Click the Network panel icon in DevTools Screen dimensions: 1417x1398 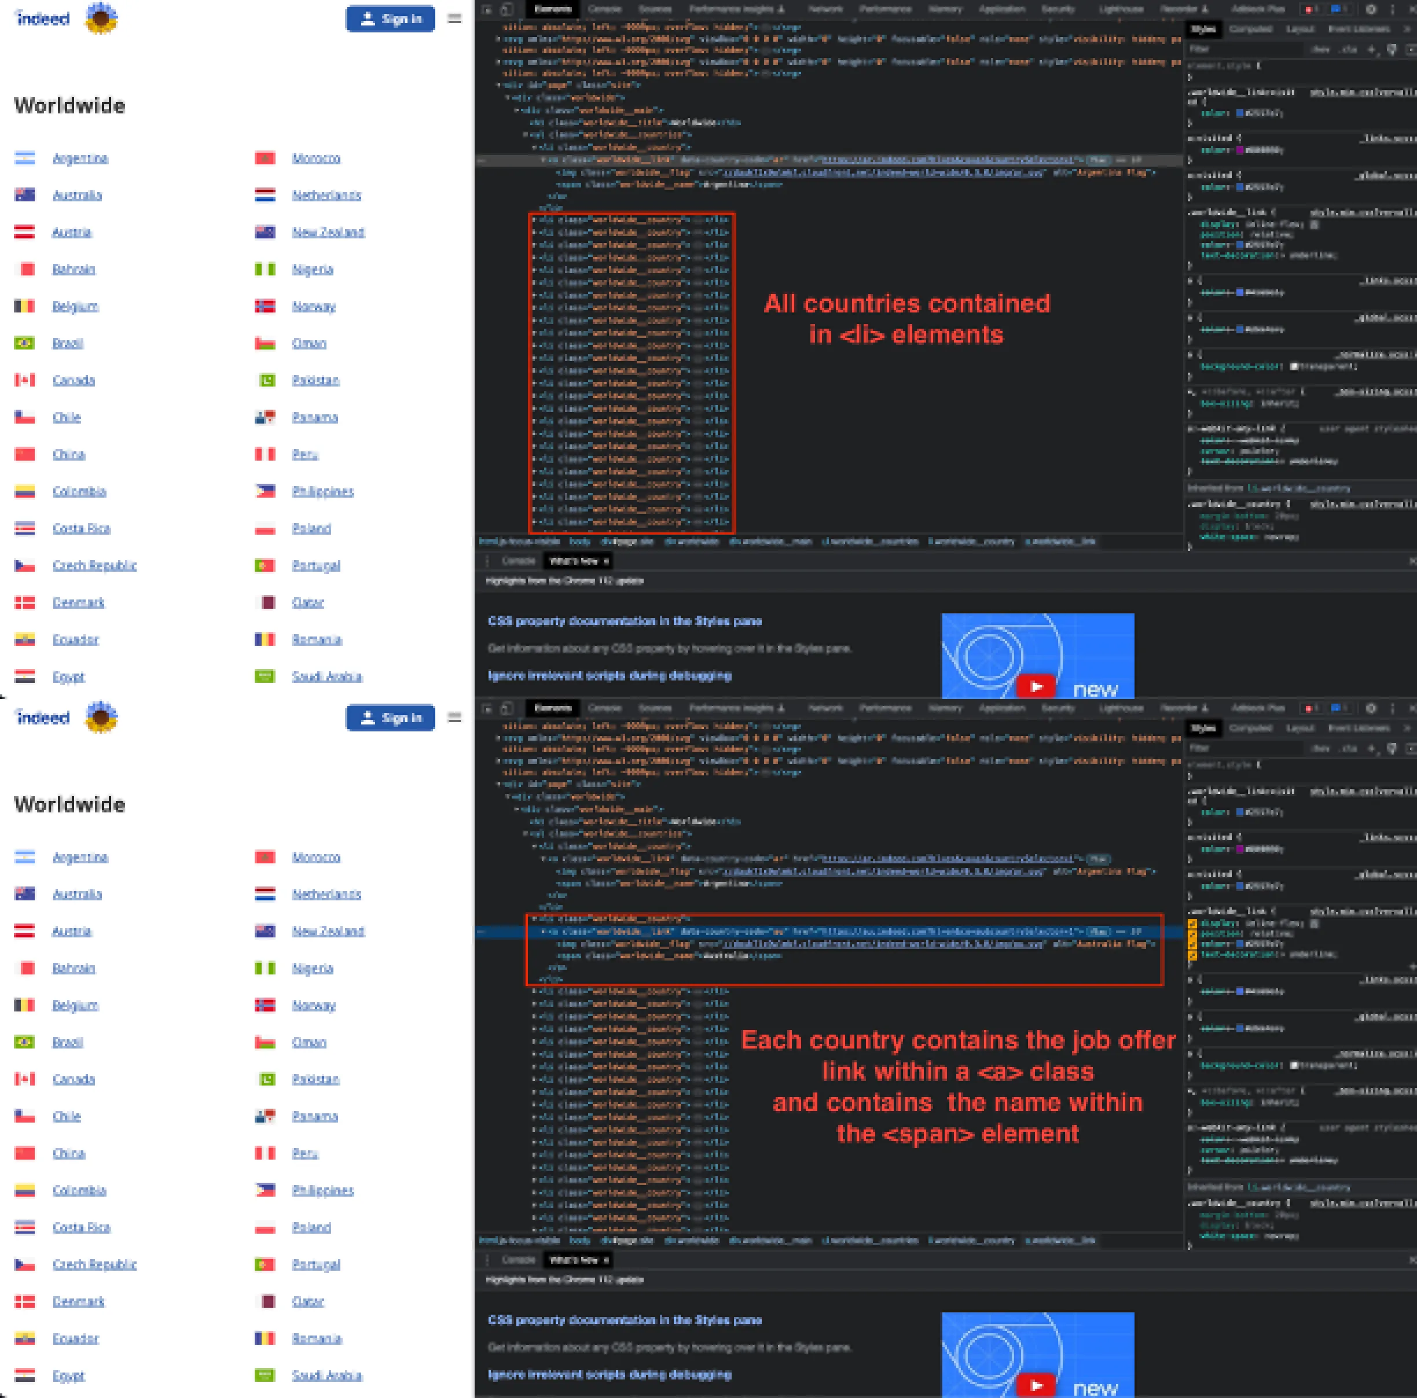tap(821, 10)
